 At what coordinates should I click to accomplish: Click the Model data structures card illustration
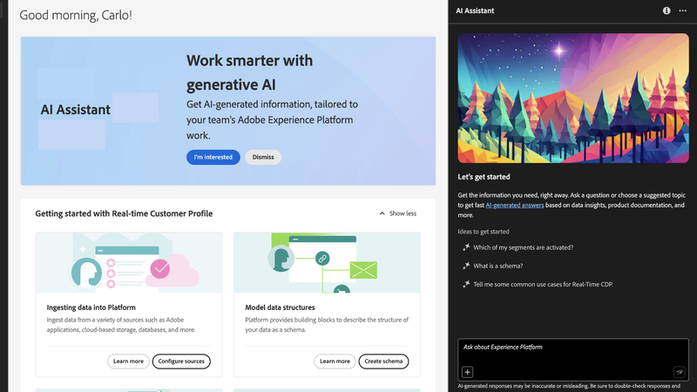pos(327,262)
